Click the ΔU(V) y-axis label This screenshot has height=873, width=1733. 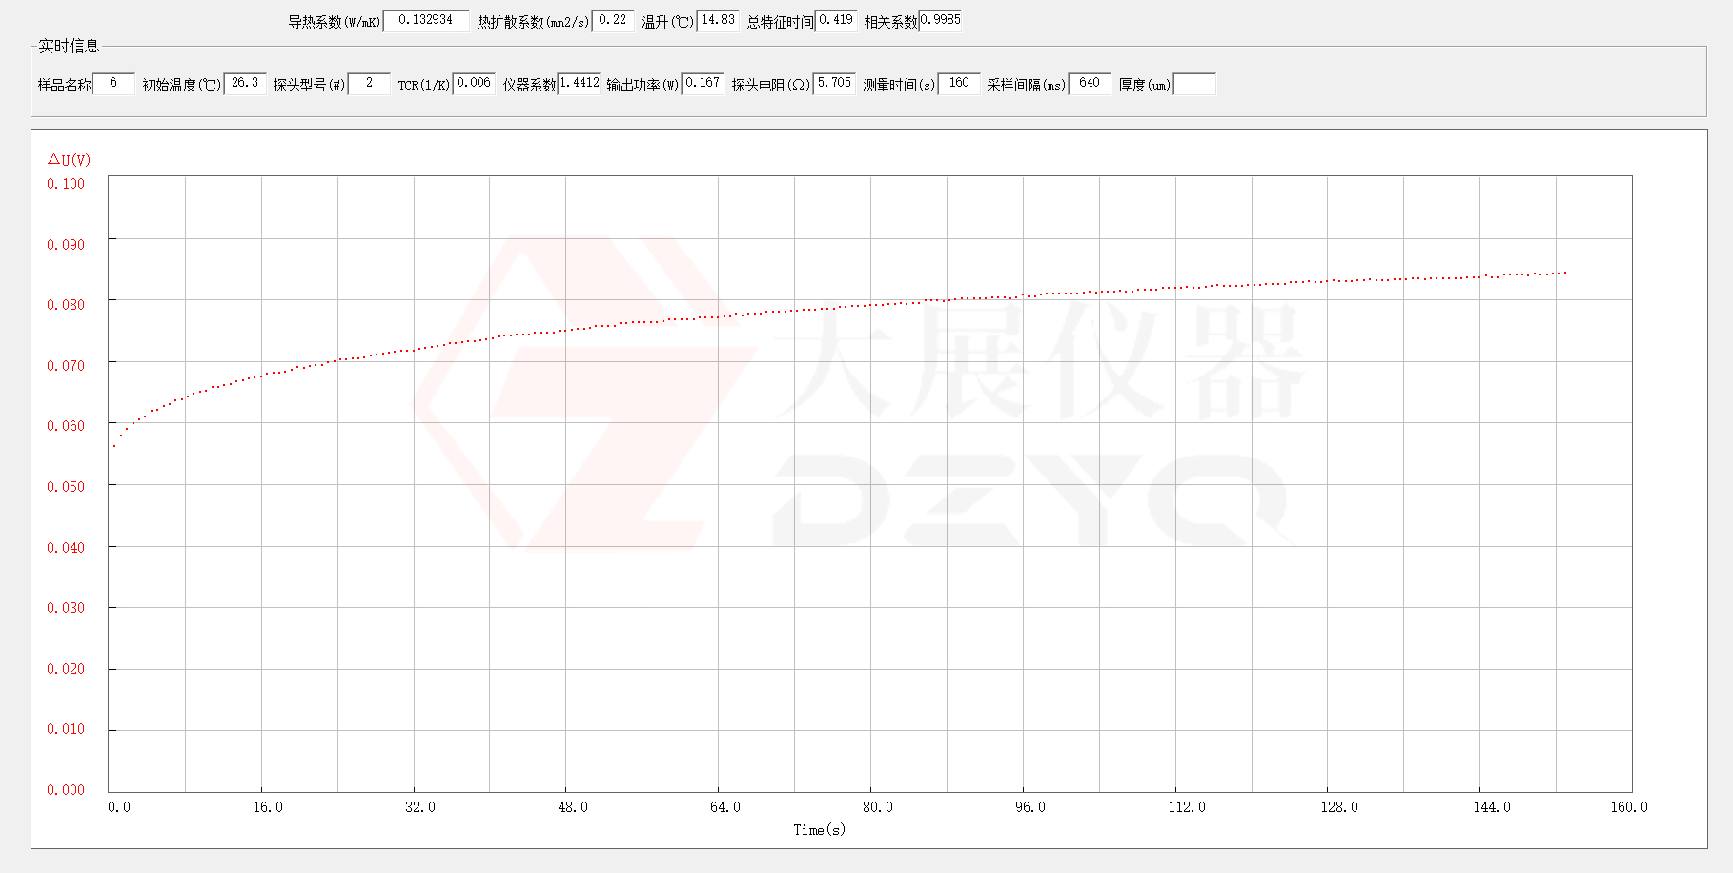(69, 160)
